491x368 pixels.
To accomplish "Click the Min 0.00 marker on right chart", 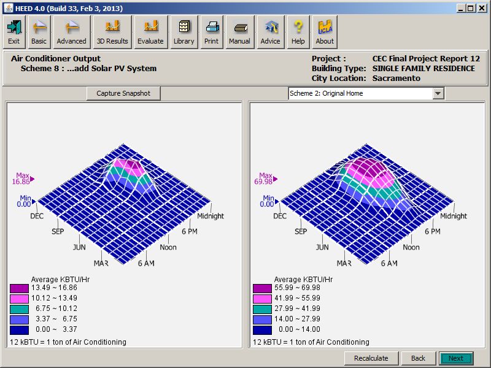I will point(269,201).
